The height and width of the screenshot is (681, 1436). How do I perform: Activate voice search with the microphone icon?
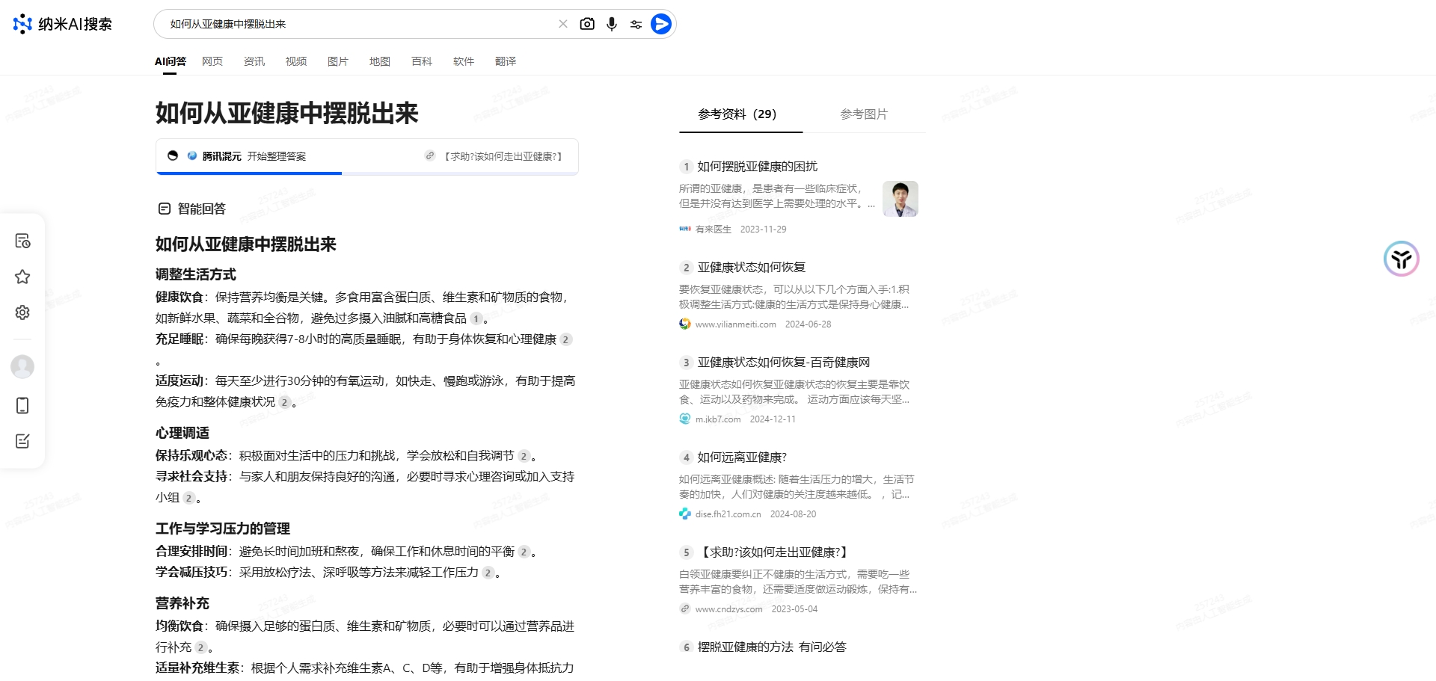point(612,23)
